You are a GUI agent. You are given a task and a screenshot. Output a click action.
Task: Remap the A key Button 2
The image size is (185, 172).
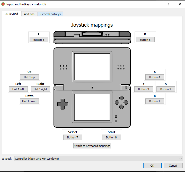(x=166, y=89)
